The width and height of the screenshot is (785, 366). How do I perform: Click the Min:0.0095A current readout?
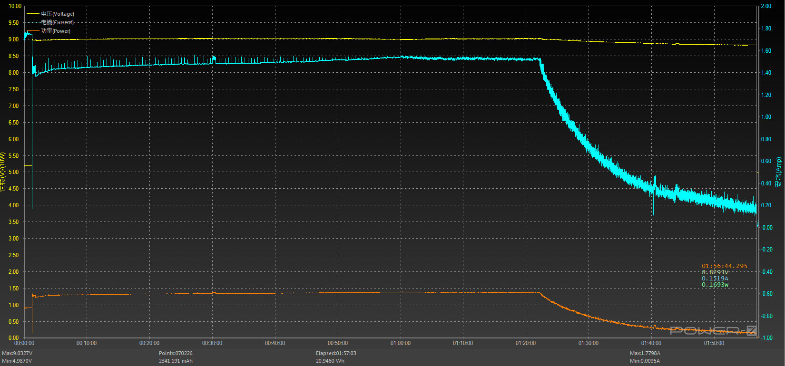(645, 361)
